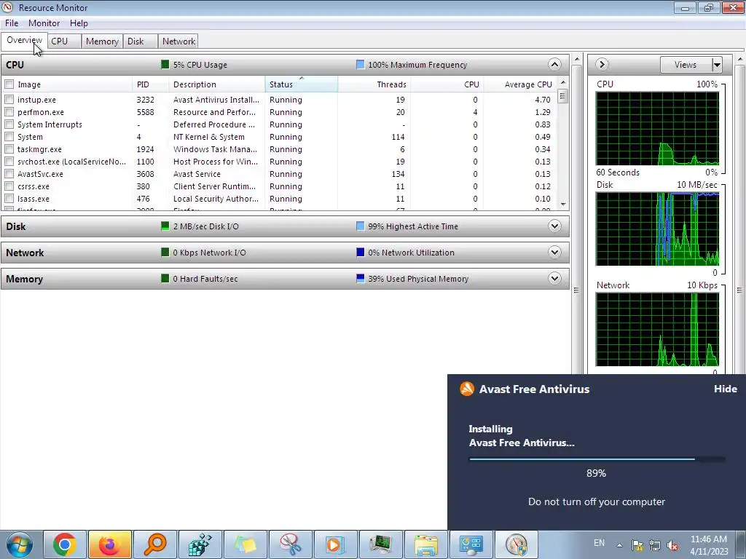Screen dimensions: 746x559
Task: Tick the instup.exe checkbox
Action: (9, 99)
